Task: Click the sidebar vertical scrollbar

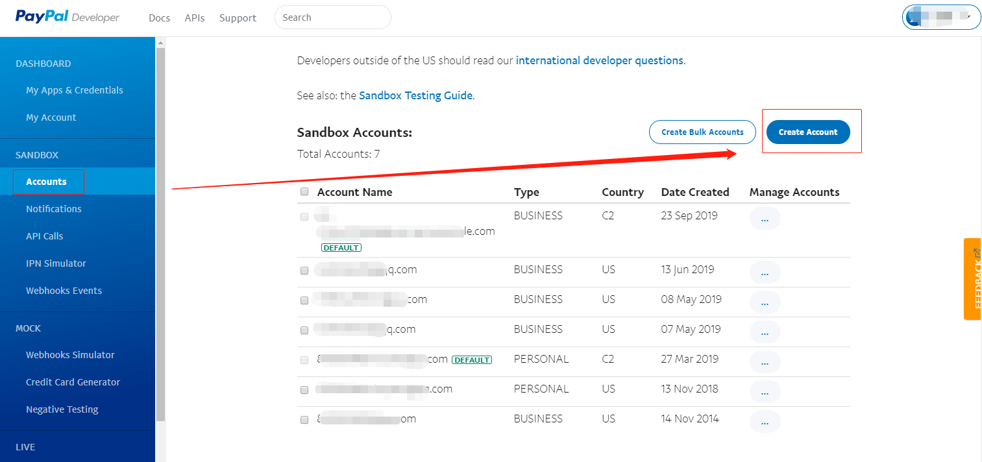Action: (160, 234)
